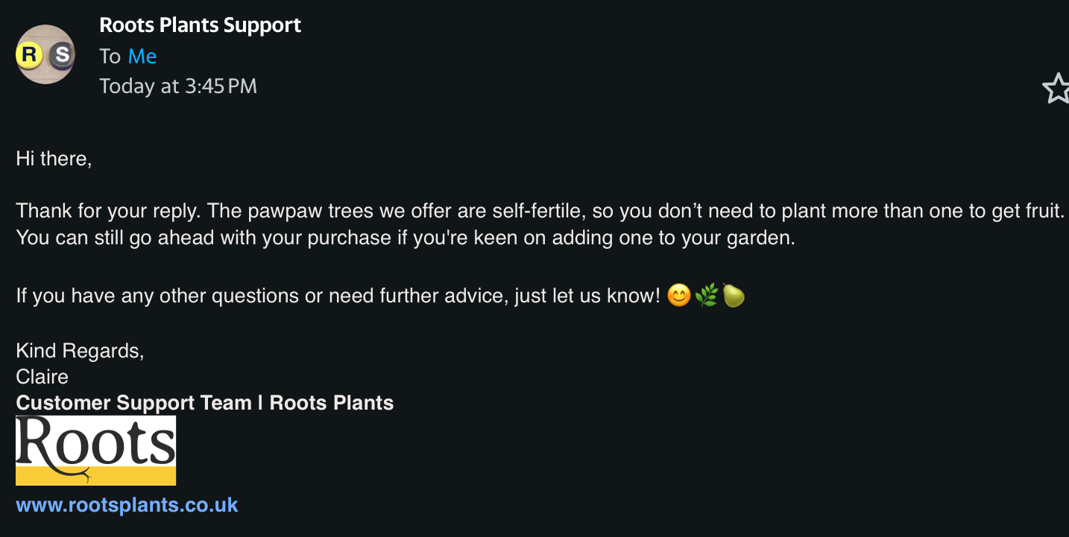
Task: Click sender name Roots Plants Support
Action: 201,25
